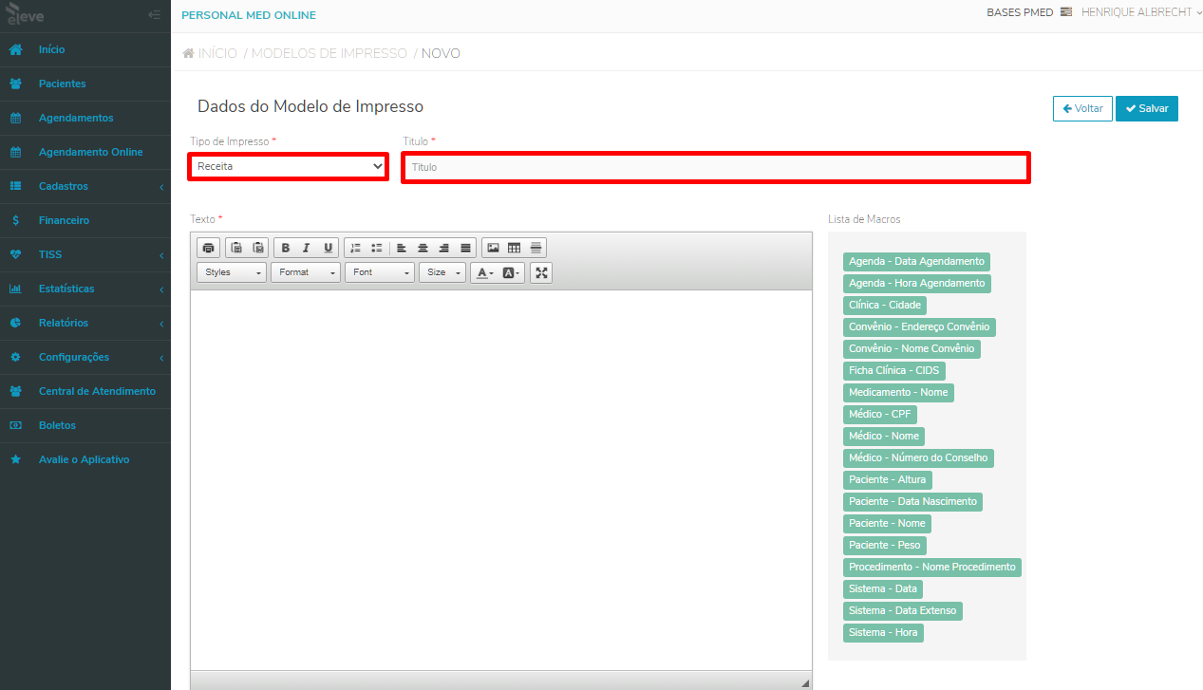Click the Salvar button

click(1147, 108)
